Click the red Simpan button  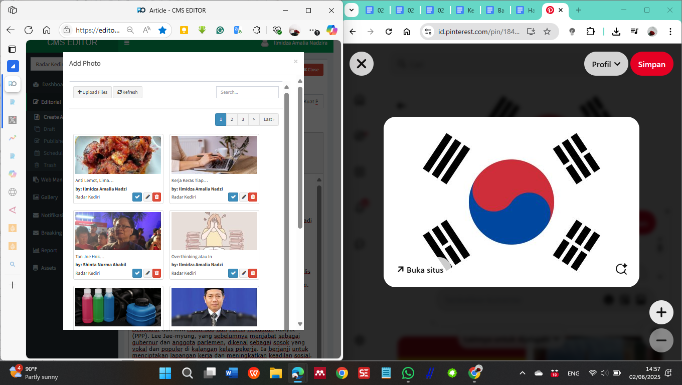(651, 64)
